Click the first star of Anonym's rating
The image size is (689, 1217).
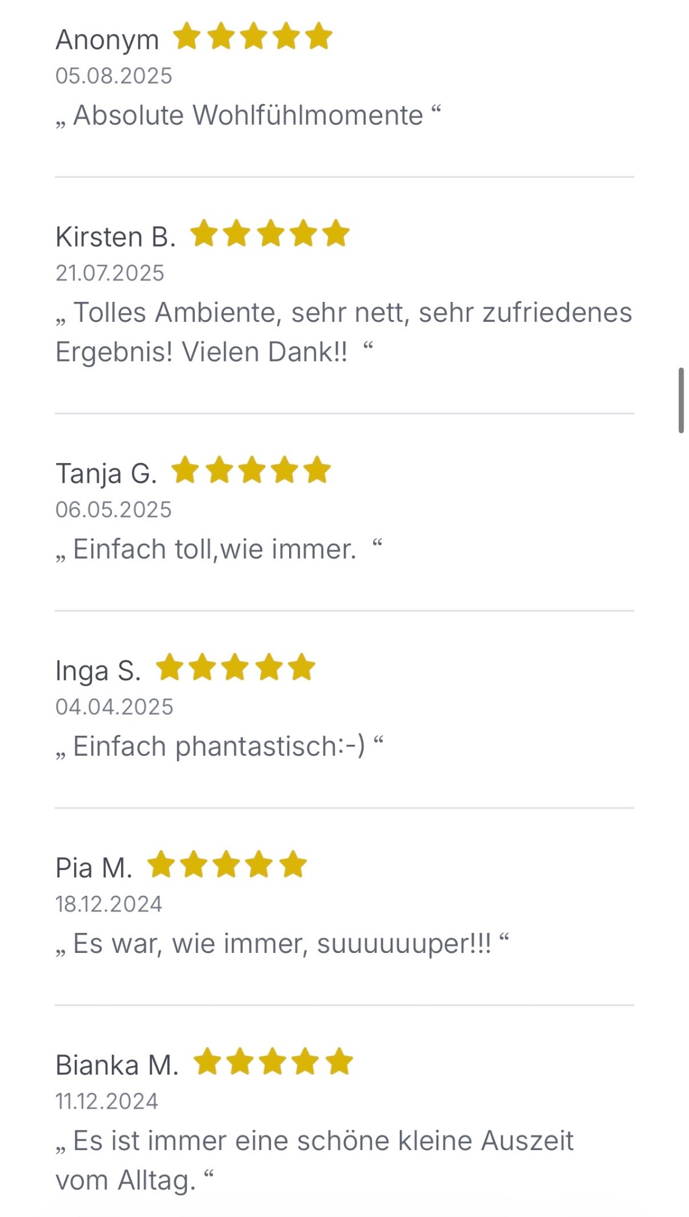[187, 37]
